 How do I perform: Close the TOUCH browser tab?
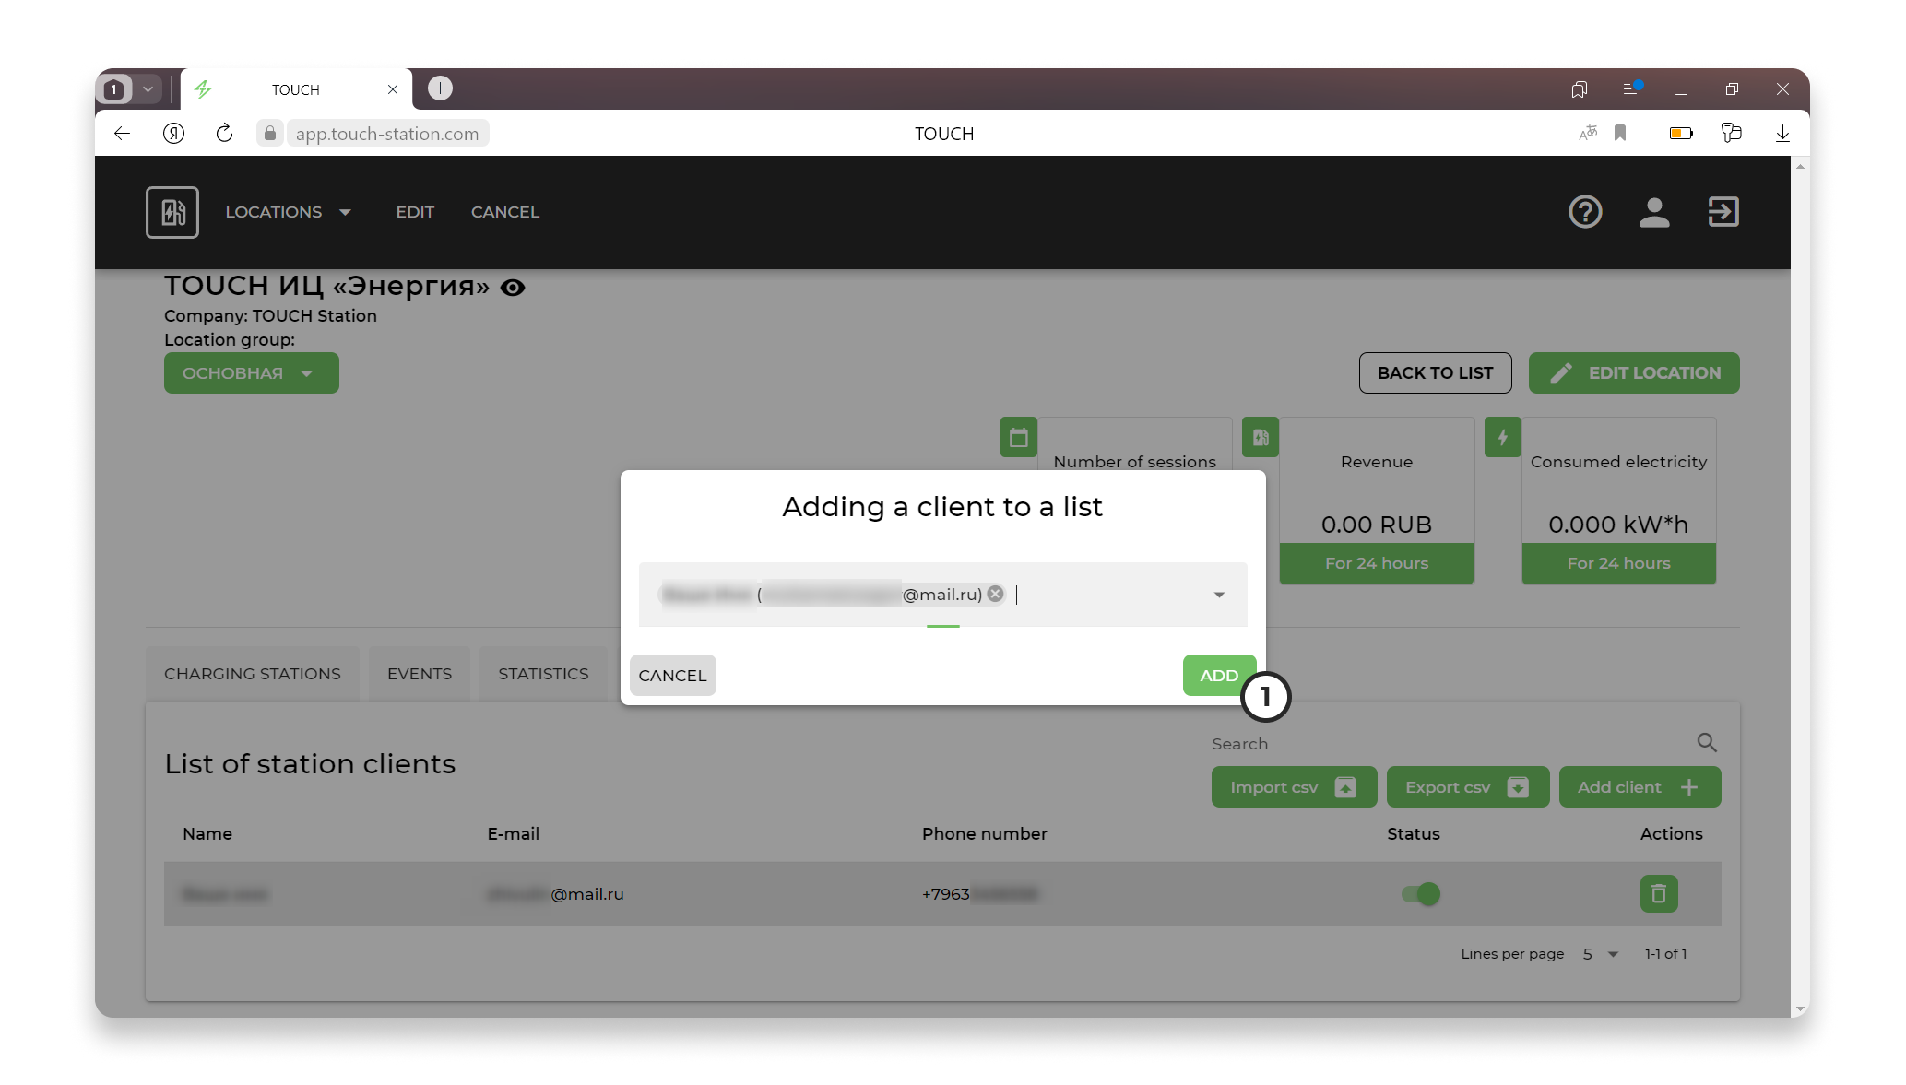tap(393, 89)
